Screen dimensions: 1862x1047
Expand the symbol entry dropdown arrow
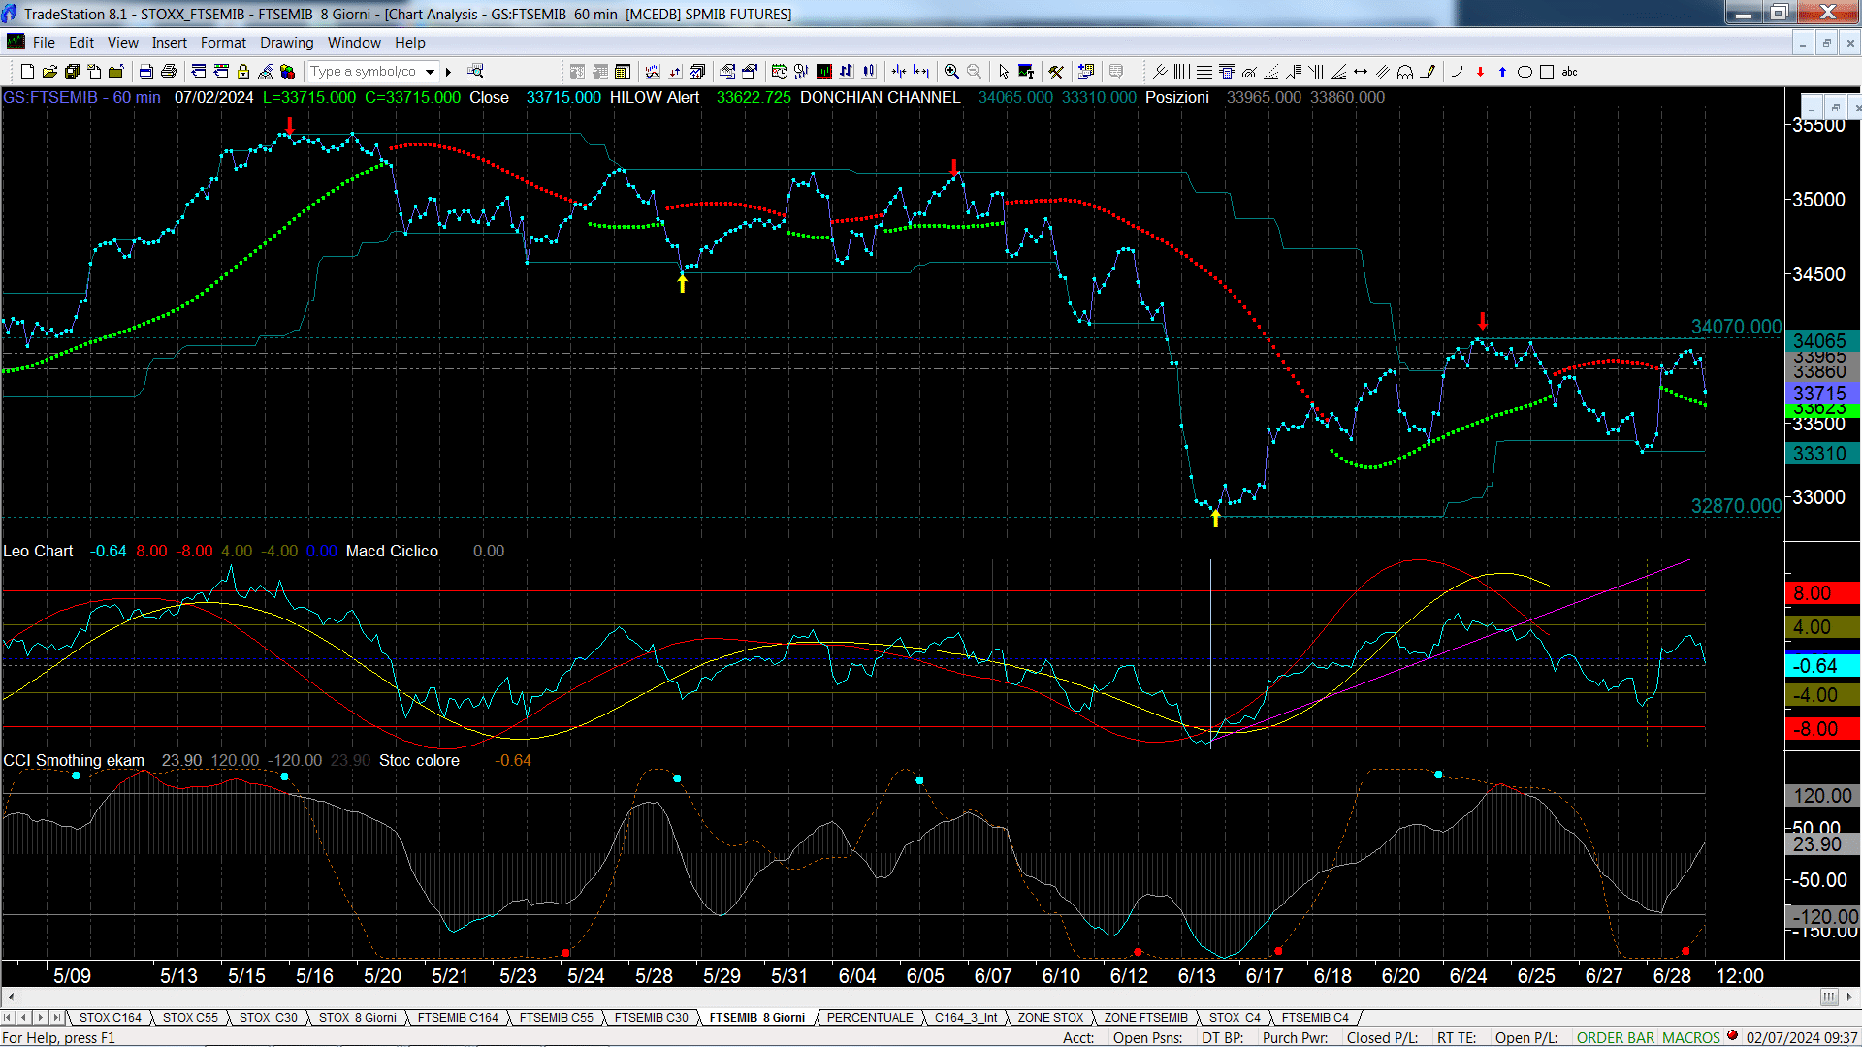coord(430,72)
